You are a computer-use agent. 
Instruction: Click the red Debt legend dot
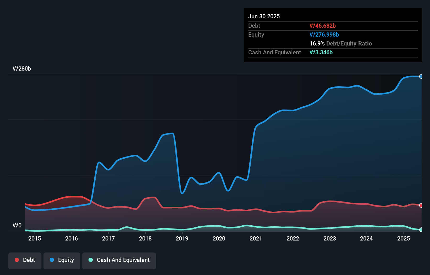[17, 260]
